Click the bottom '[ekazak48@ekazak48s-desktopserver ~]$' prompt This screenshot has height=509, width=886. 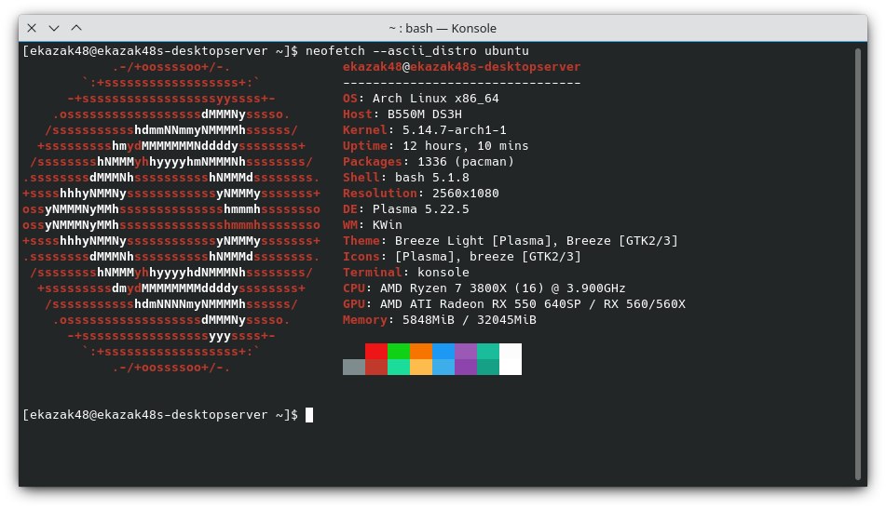point(160,415)
